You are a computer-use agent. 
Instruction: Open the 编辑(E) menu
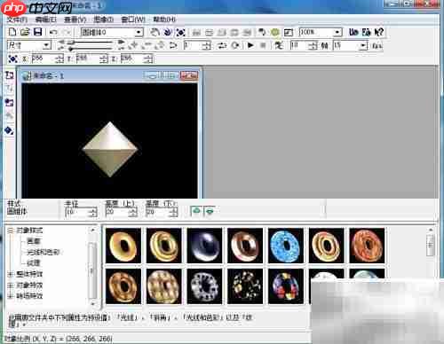pyautogui.click(x=45, y=20)
